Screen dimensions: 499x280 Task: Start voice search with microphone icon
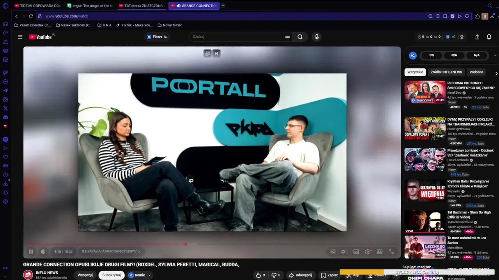[x=317, y=37]
